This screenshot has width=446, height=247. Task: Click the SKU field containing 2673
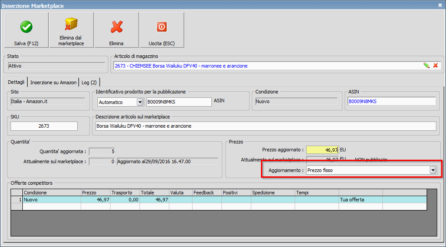point(44,126)
